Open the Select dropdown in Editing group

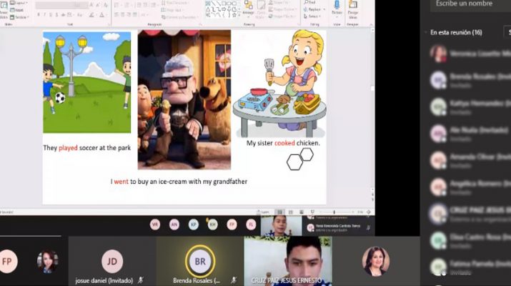coord(312,16)
